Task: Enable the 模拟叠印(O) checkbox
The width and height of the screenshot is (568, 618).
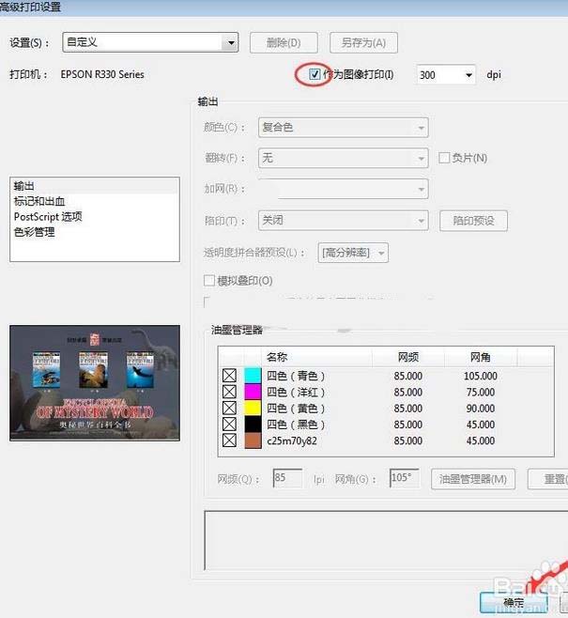Action: pos(209,281)
